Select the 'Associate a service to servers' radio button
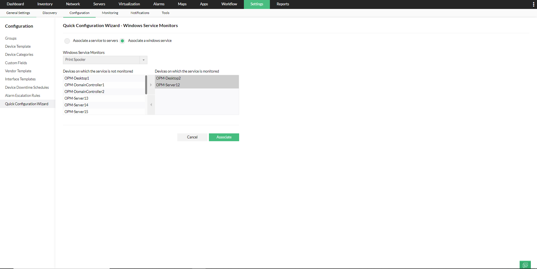The image size is (537, 269). point(67,41)
